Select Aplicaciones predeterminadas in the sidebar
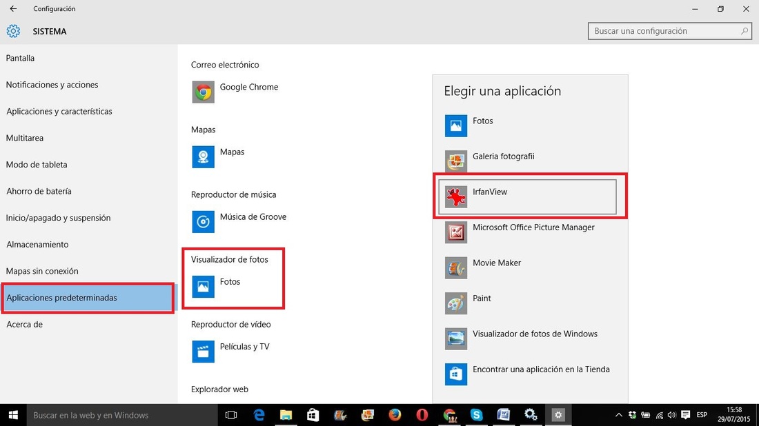This screenshot has height=426, width=759. 88,298
